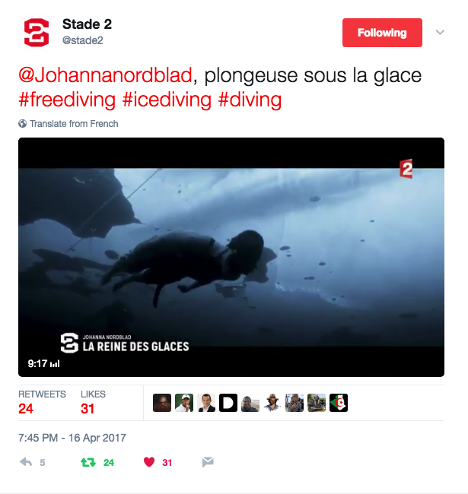
Task: Open direct message envelope icon
Action: click(208, 462)
